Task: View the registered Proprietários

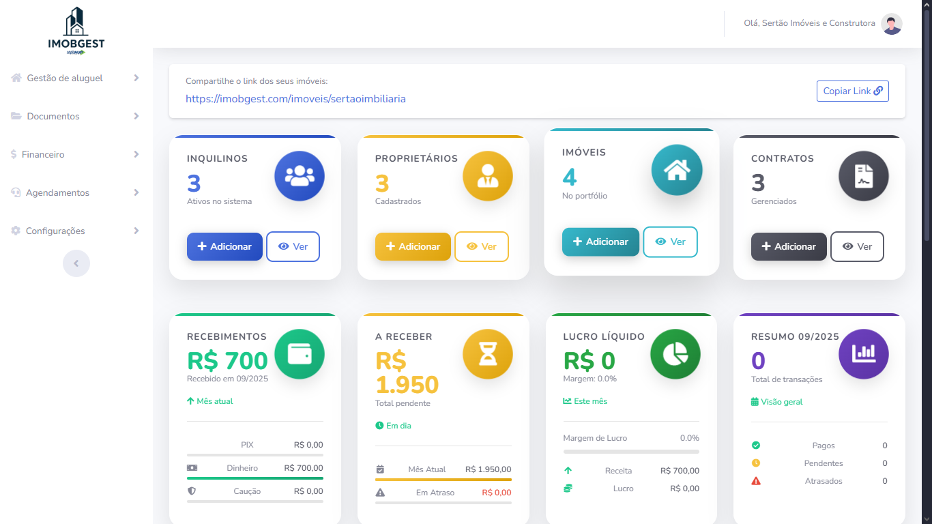Action: tap(481, 246)
